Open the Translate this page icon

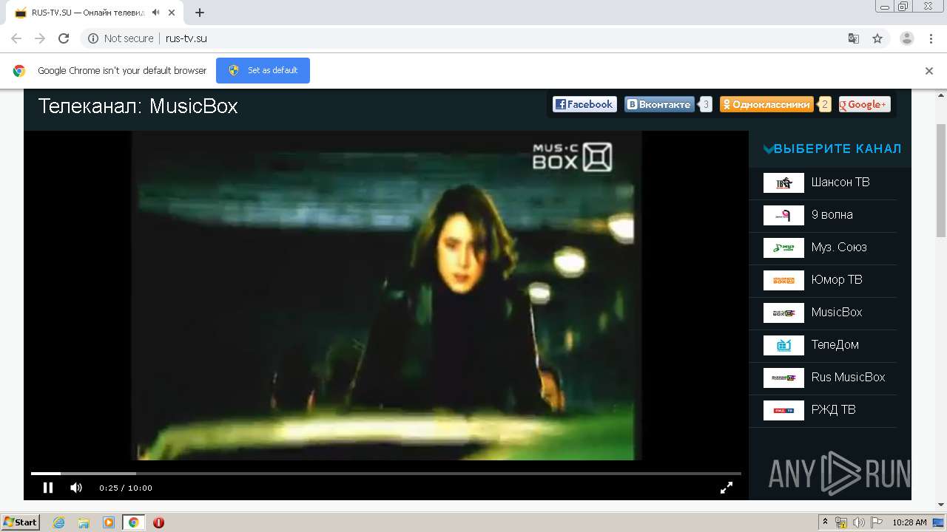click(853, 38)
